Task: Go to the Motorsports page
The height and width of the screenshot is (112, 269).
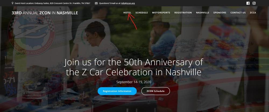Action: click(161, 13)
